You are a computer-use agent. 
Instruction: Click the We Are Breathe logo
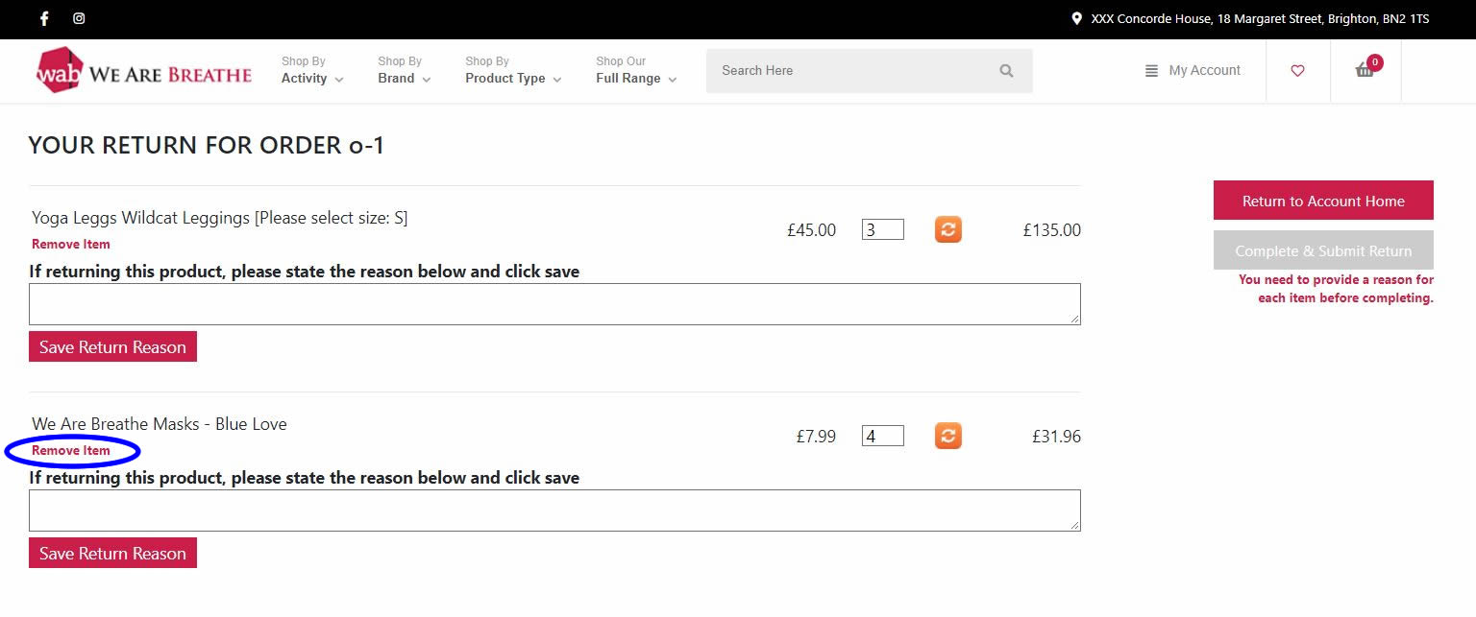tap(144, 71)
